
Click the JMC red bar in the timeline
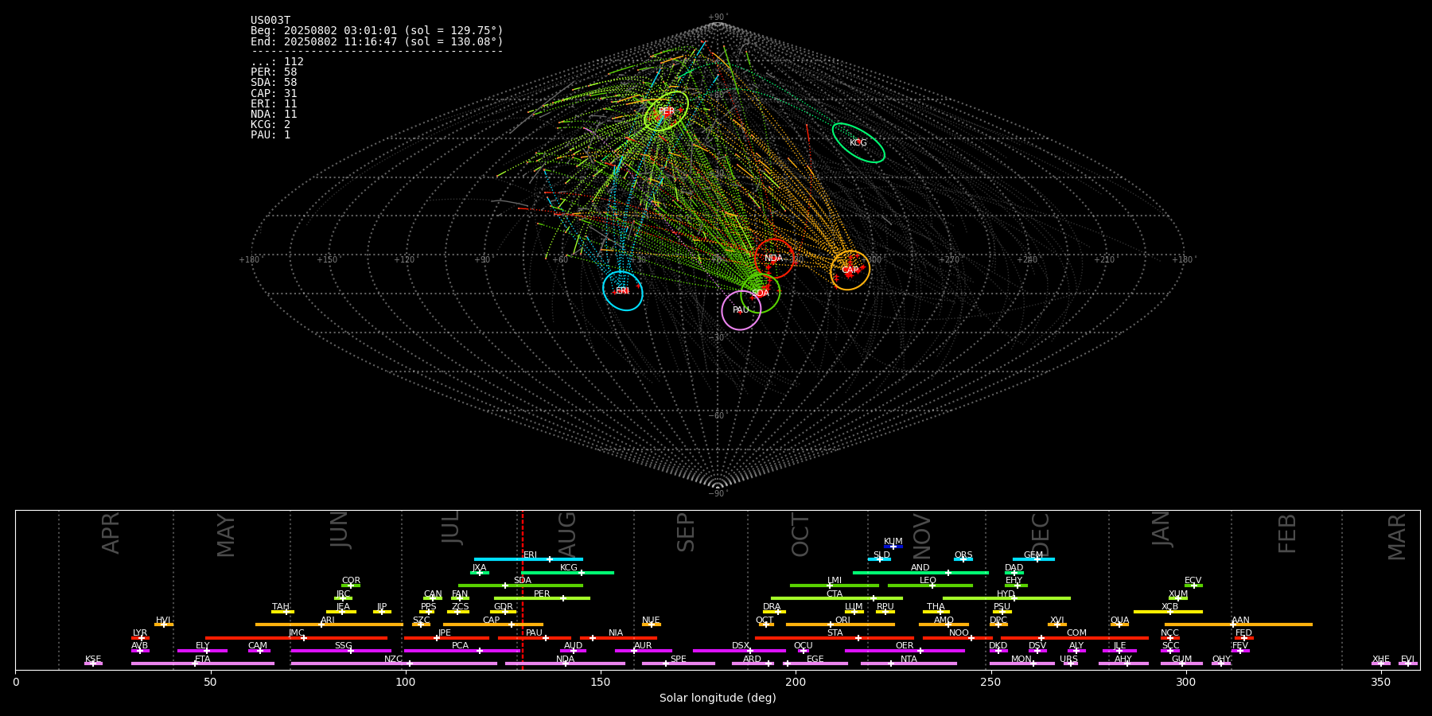pos(296,638)
